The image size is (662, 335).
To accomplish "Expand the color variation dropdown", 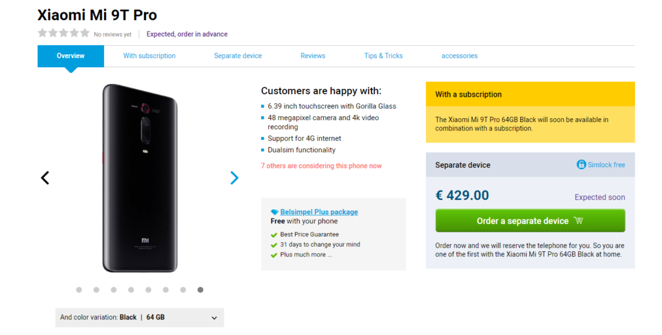I will [215, 318].
